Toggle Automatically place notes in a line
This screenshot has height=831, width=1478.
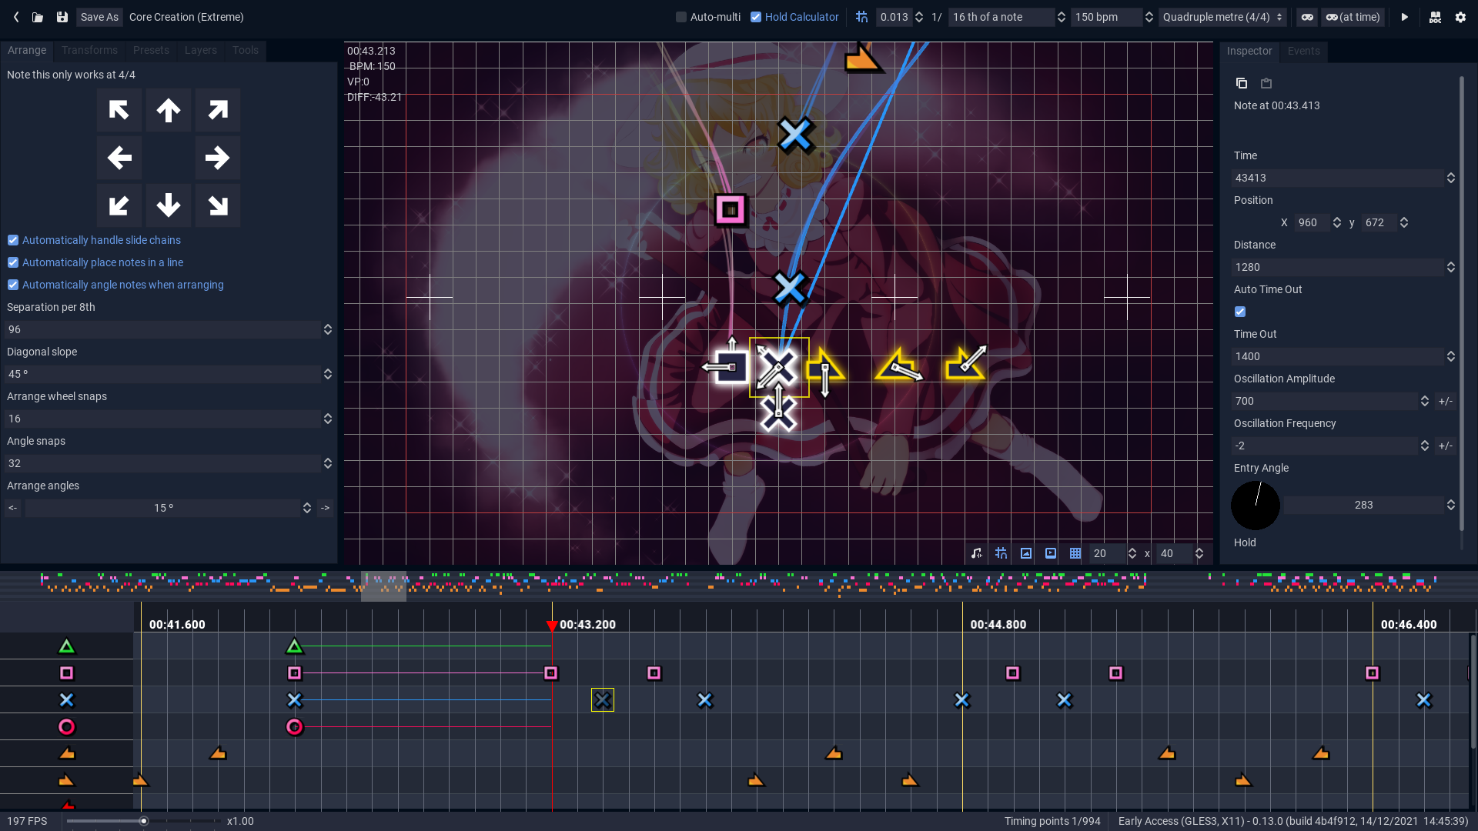13,262
